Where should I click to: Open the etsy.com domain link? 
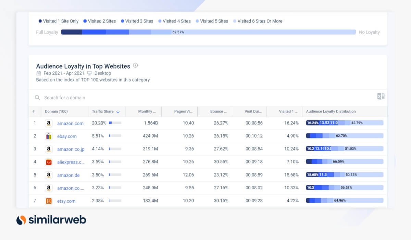[x=66, y=201]
